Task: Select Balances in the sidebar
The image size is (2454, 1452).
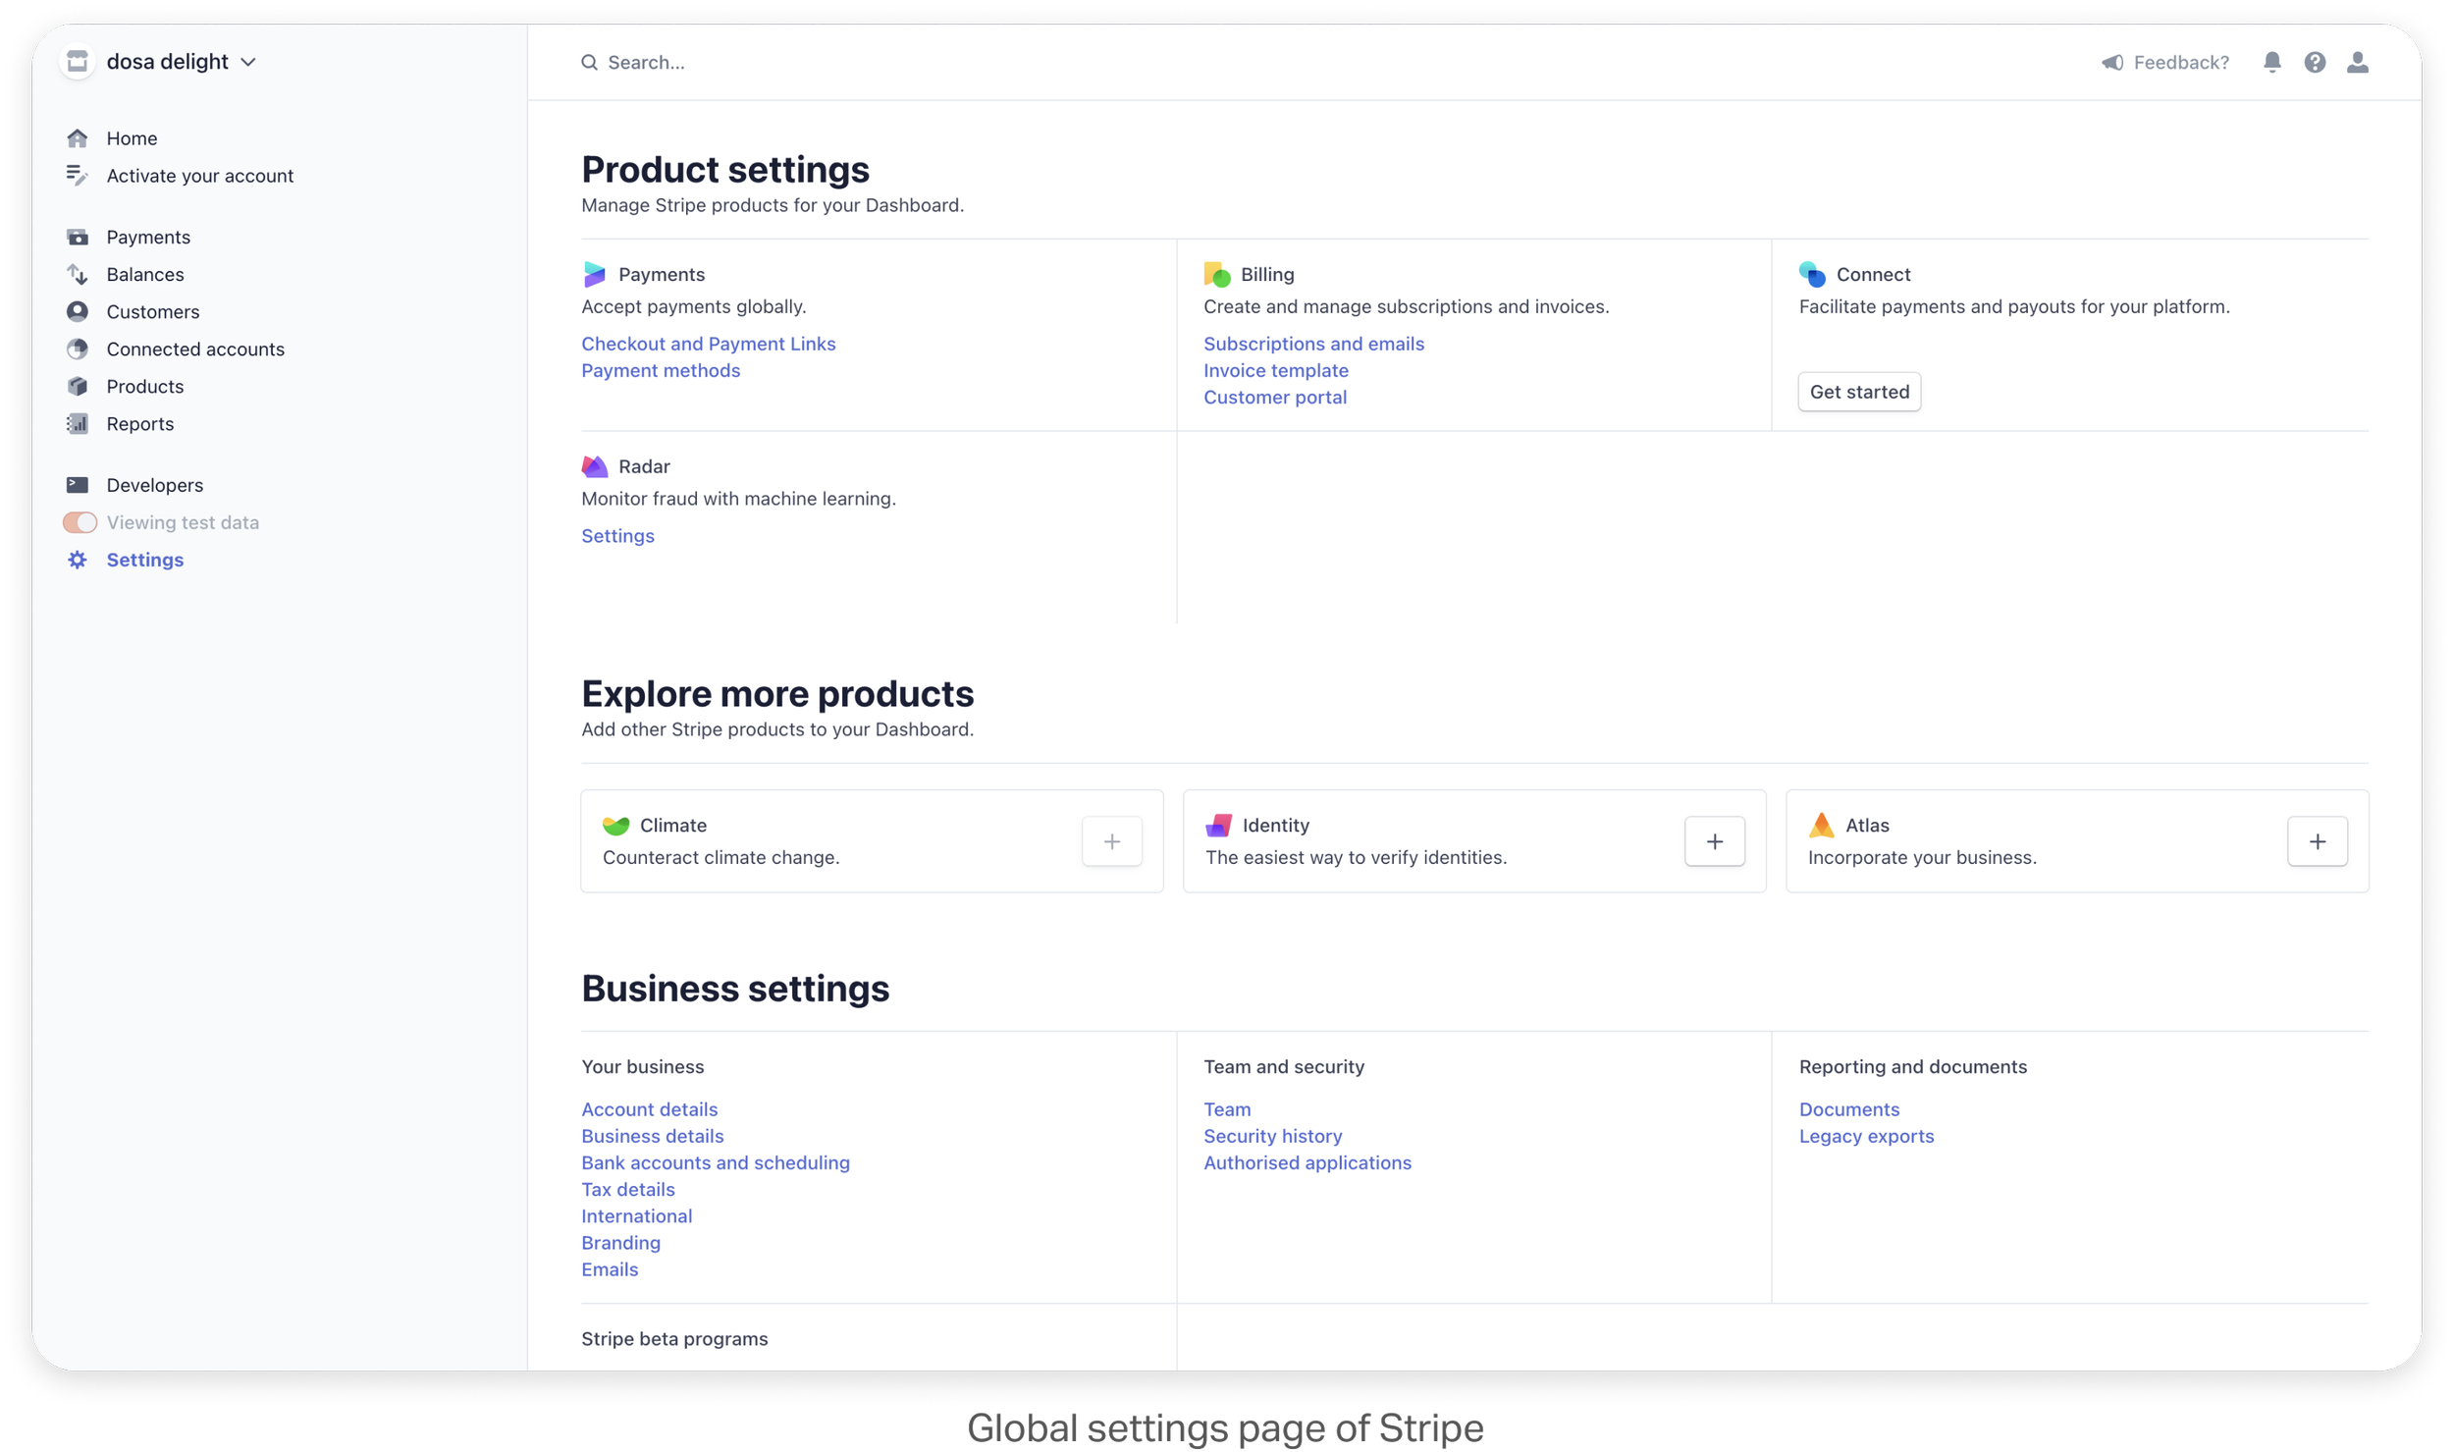Action: [x=144, y=275]
